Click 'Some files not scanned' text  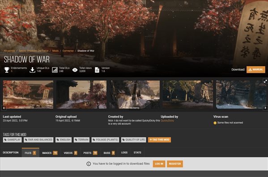(230, 123)
